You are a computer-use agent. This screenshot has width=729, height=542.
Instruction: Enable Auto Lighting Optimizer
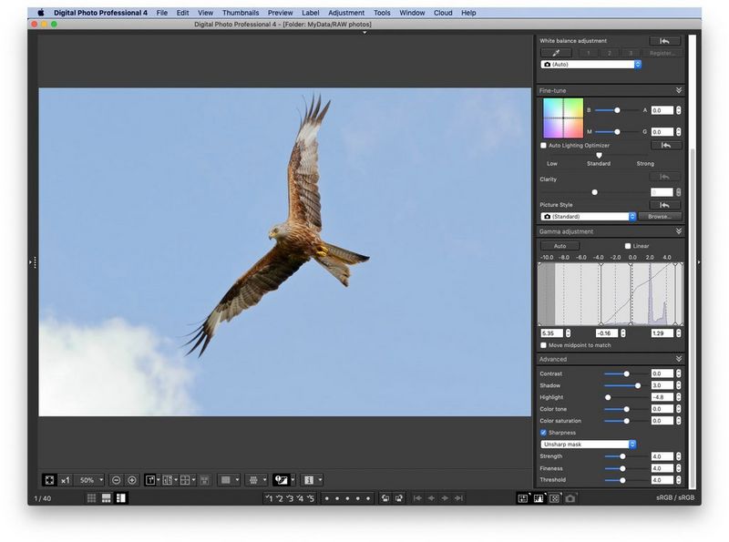point(542,147)
